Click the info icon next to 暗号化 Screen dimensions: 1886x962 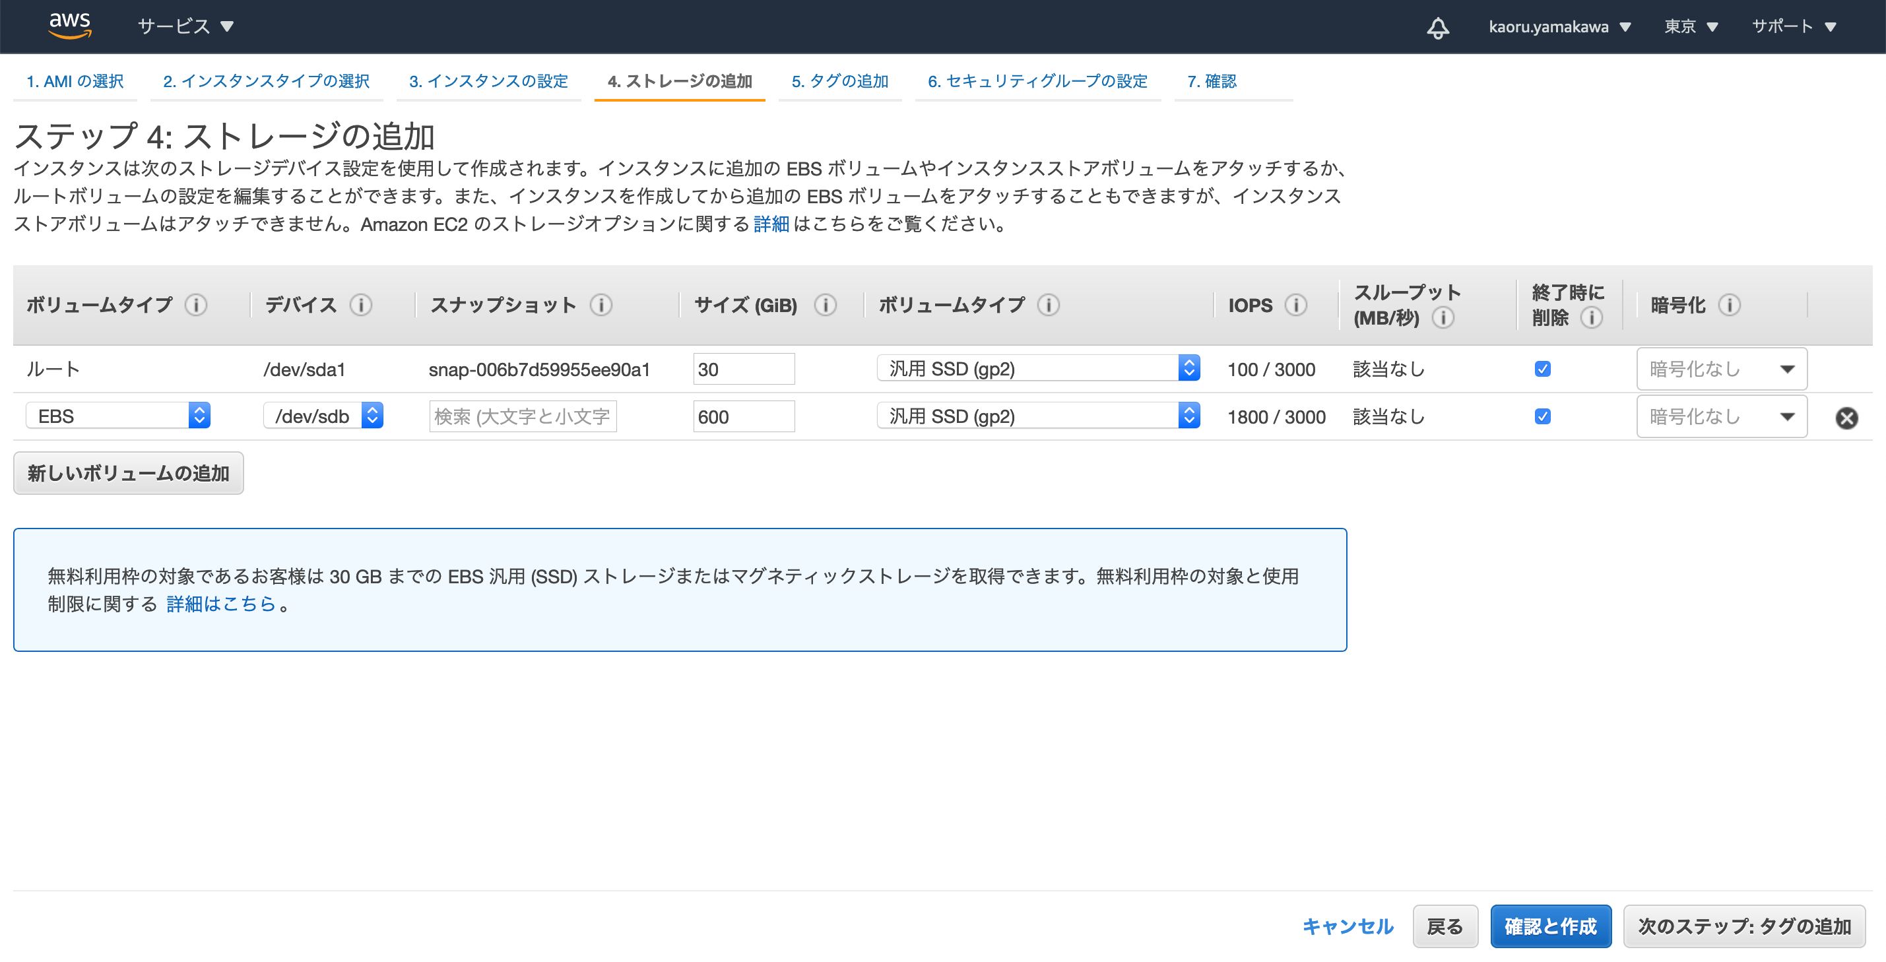[x=1728, y=305]
